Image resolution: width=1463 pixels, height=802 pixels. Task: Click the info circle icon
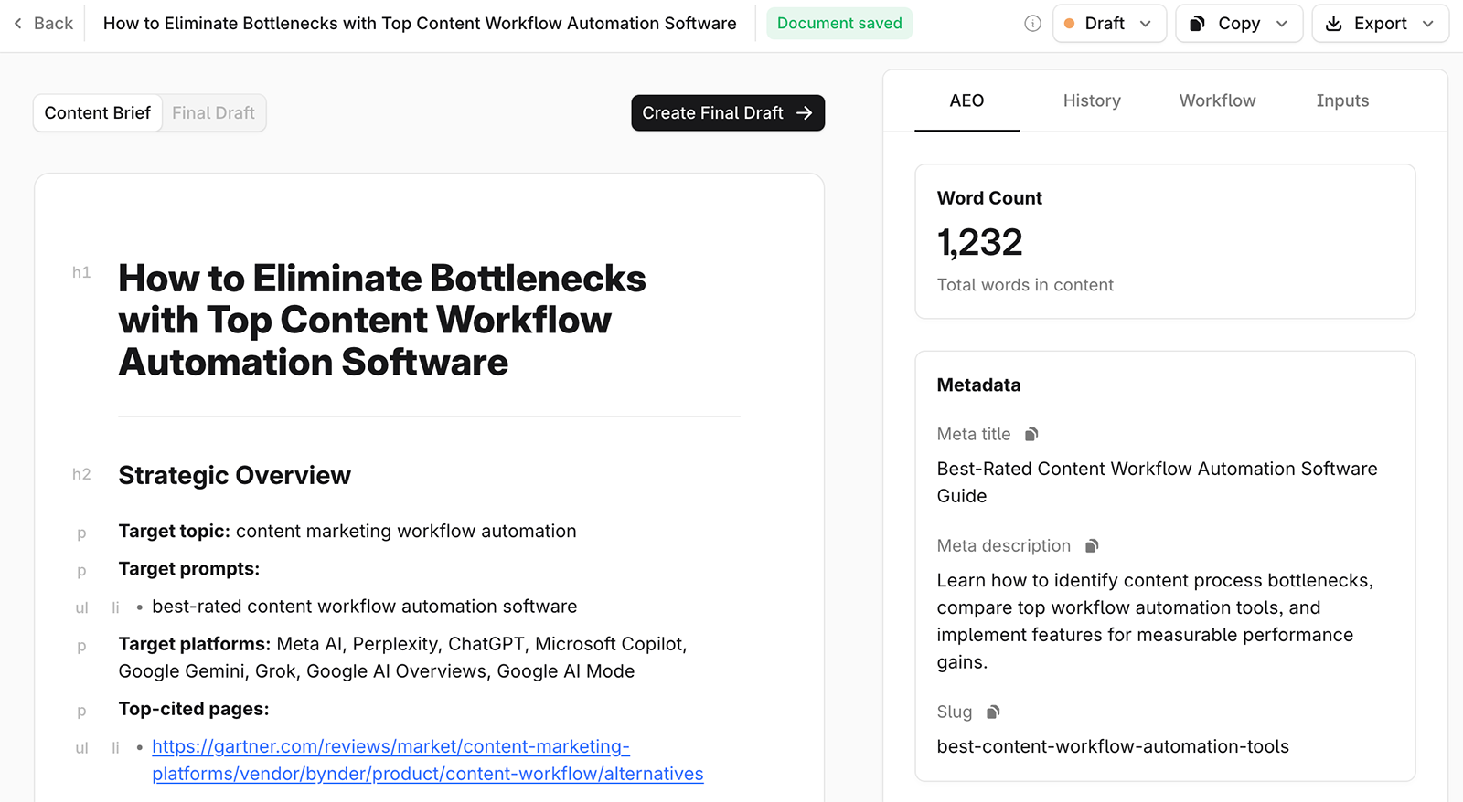(1032, 24)
